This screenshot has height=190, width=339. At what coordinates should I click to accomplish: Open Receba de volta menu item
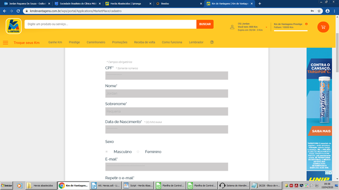coord(144,42)
